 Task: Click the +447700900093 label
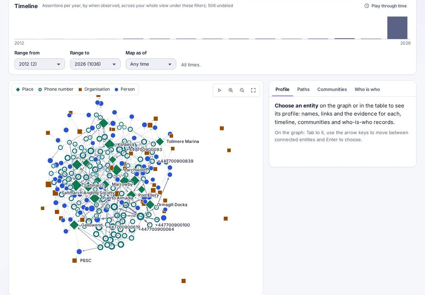click(144, 150)
